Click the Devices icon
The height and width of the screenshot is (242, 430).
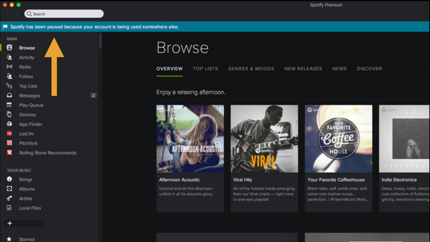pos(9,114)
